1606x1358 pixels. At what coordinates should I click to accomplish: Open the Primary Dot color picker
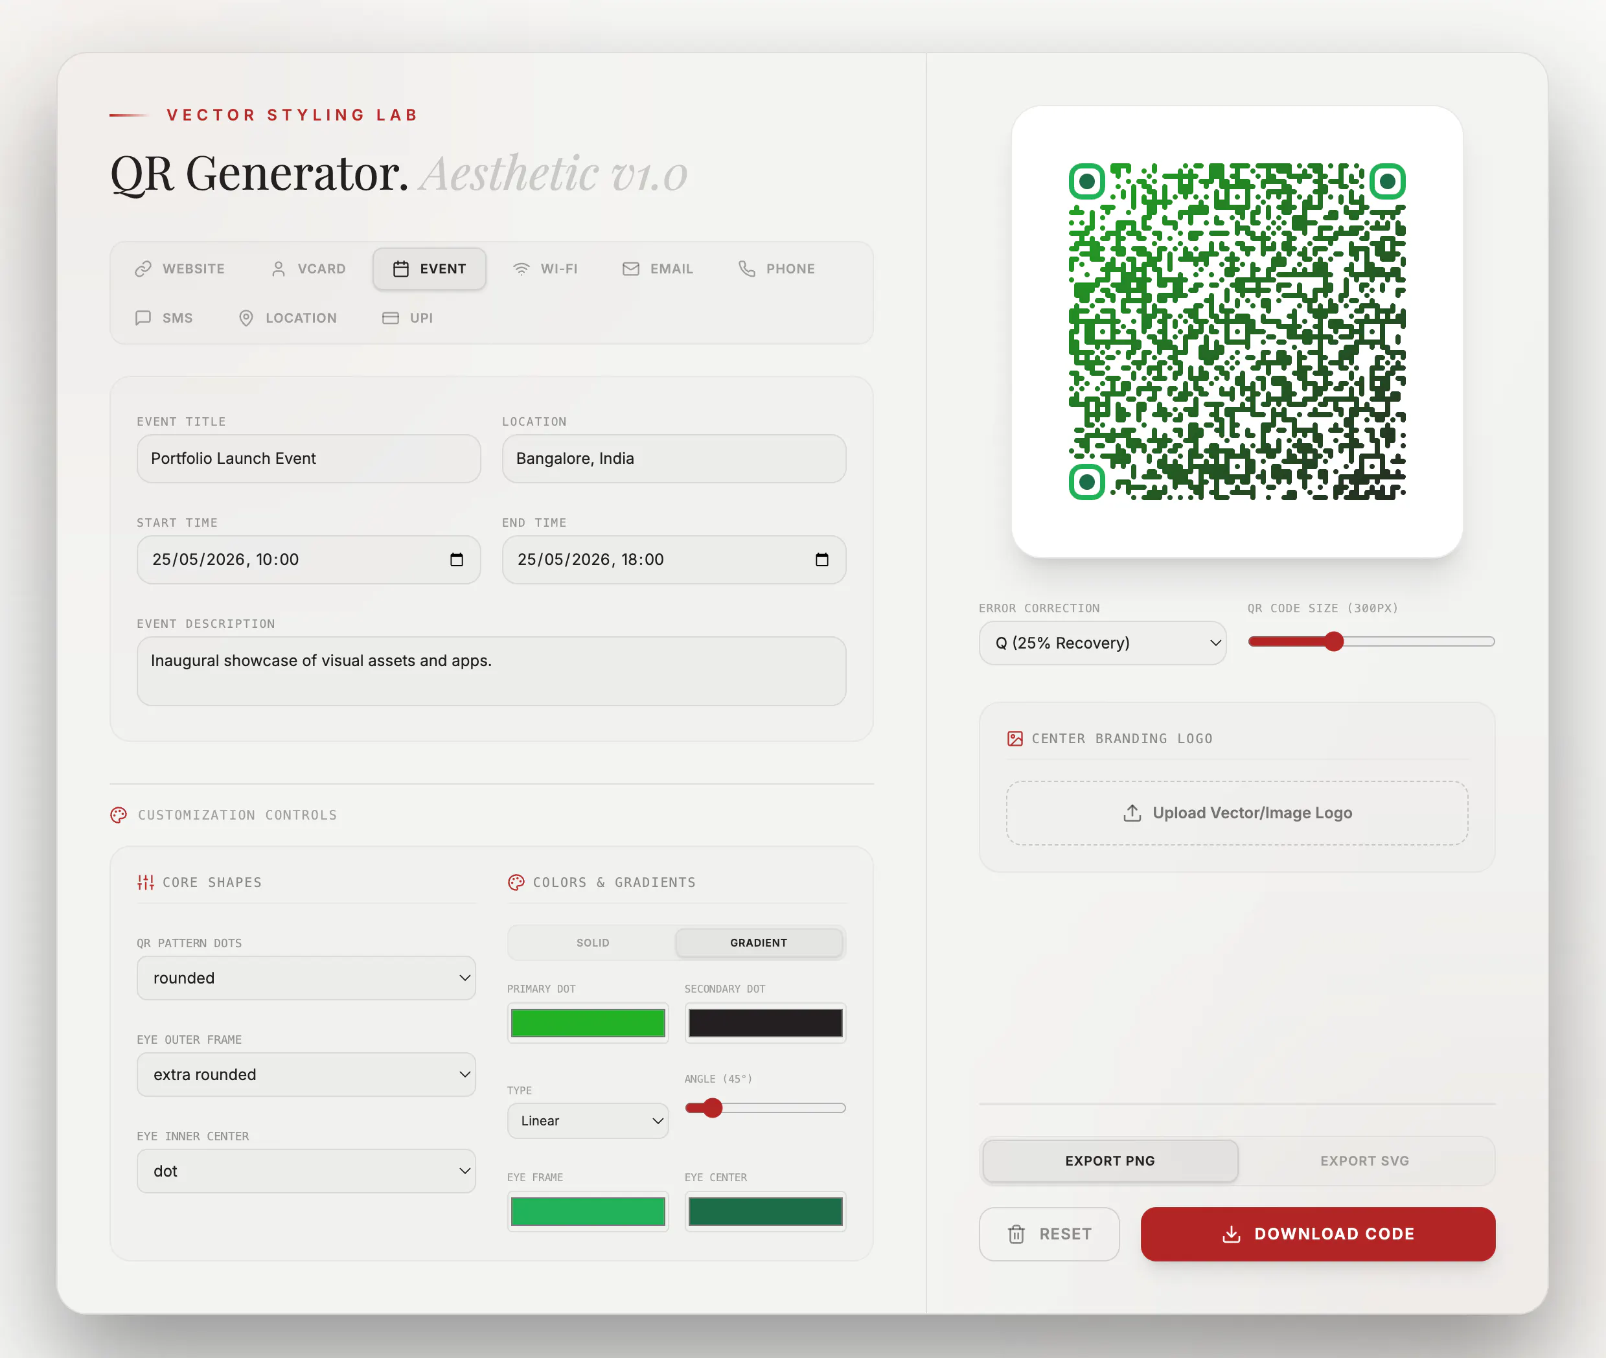point(588,1023)
